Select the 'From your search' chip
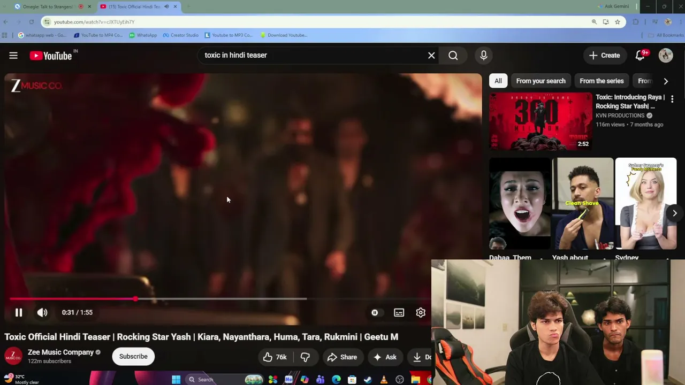The width and height of the screenshot is (685, 385). click(541, 81)
